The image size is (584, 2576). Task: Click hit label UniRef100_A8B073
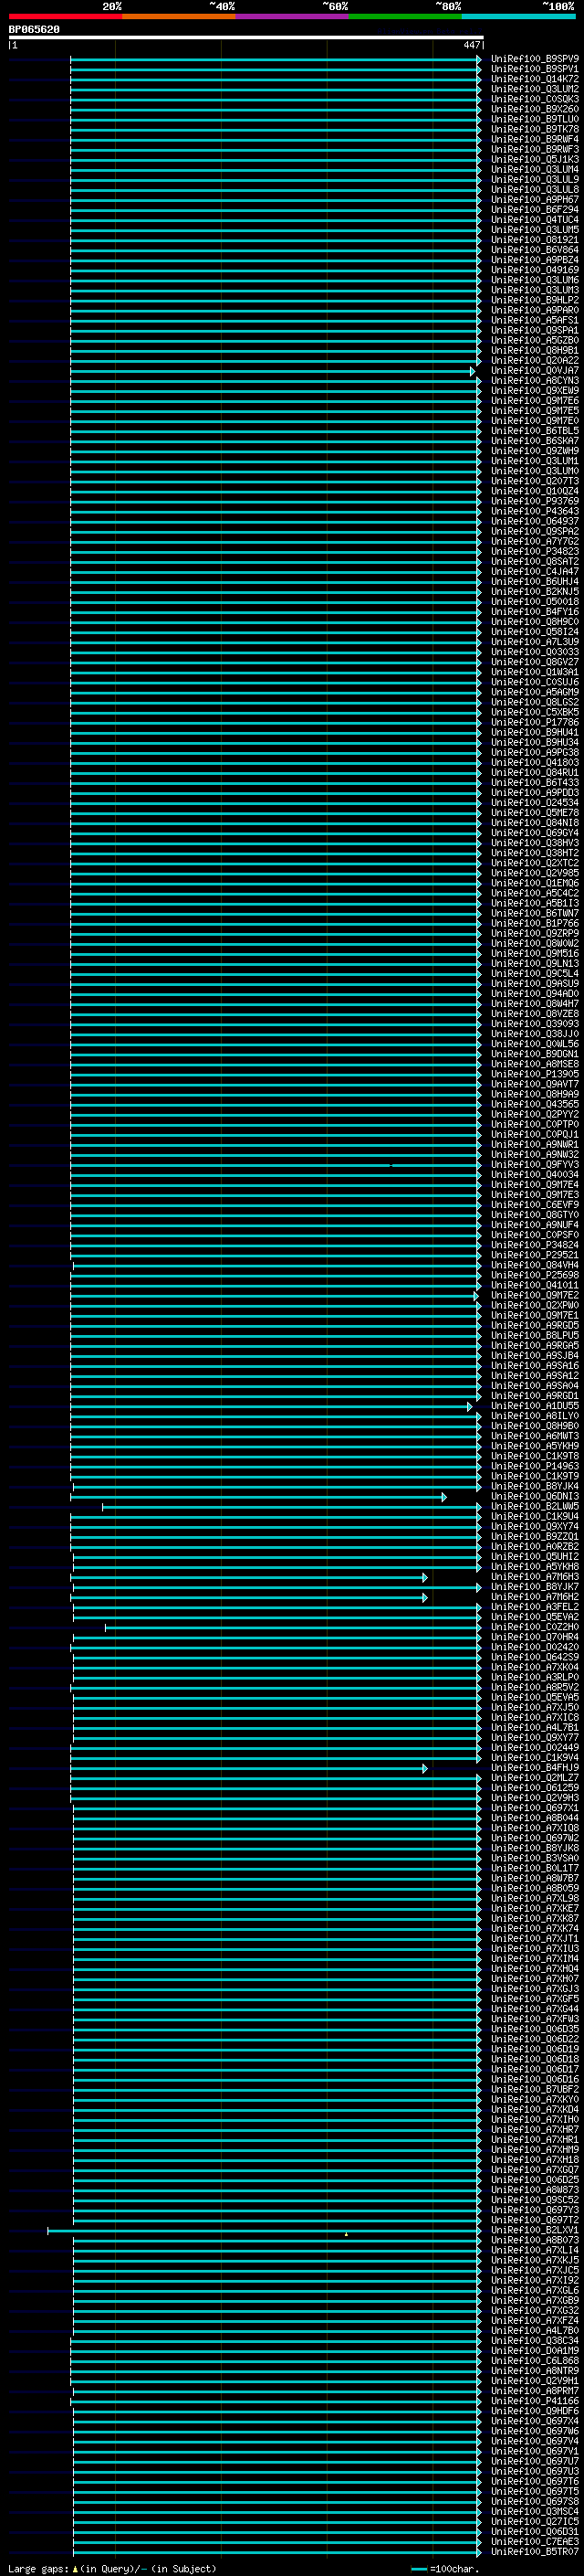coord(535,2240)
